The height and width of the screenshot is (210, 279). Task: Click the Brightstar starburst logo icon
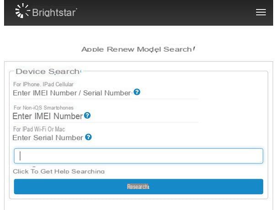pyautogui.click(x=22, y=11)
